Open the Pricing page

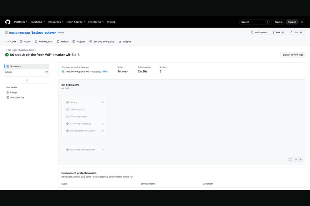[x=111, y=22]
